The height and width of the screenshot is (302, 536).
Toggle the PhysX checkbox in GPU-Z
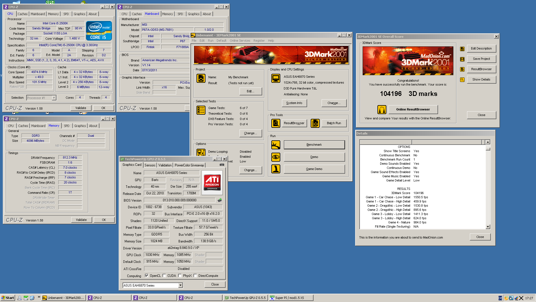(180, 276)
